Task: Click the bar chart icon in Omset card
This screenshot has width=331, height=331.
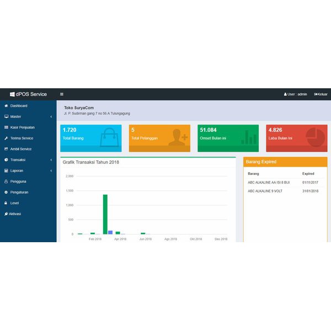Action: coord(249,137)
